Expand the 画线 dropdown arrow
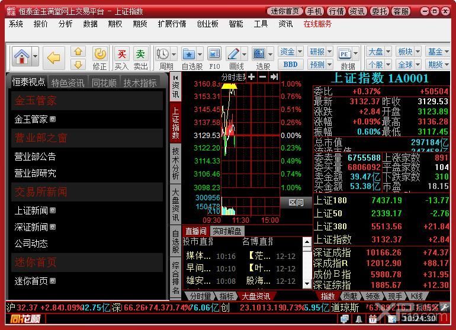456x330 pixels. coord(244,54)
